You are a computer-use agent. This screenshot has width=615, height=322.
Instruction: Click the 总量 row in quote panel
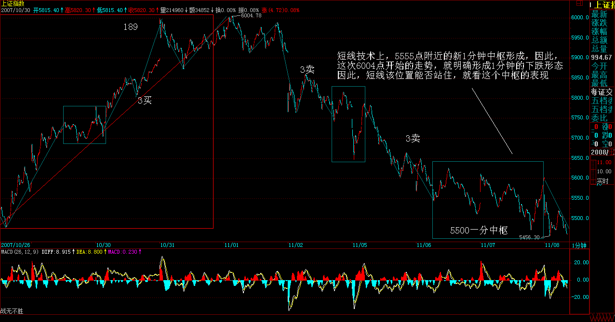point(600,49)
